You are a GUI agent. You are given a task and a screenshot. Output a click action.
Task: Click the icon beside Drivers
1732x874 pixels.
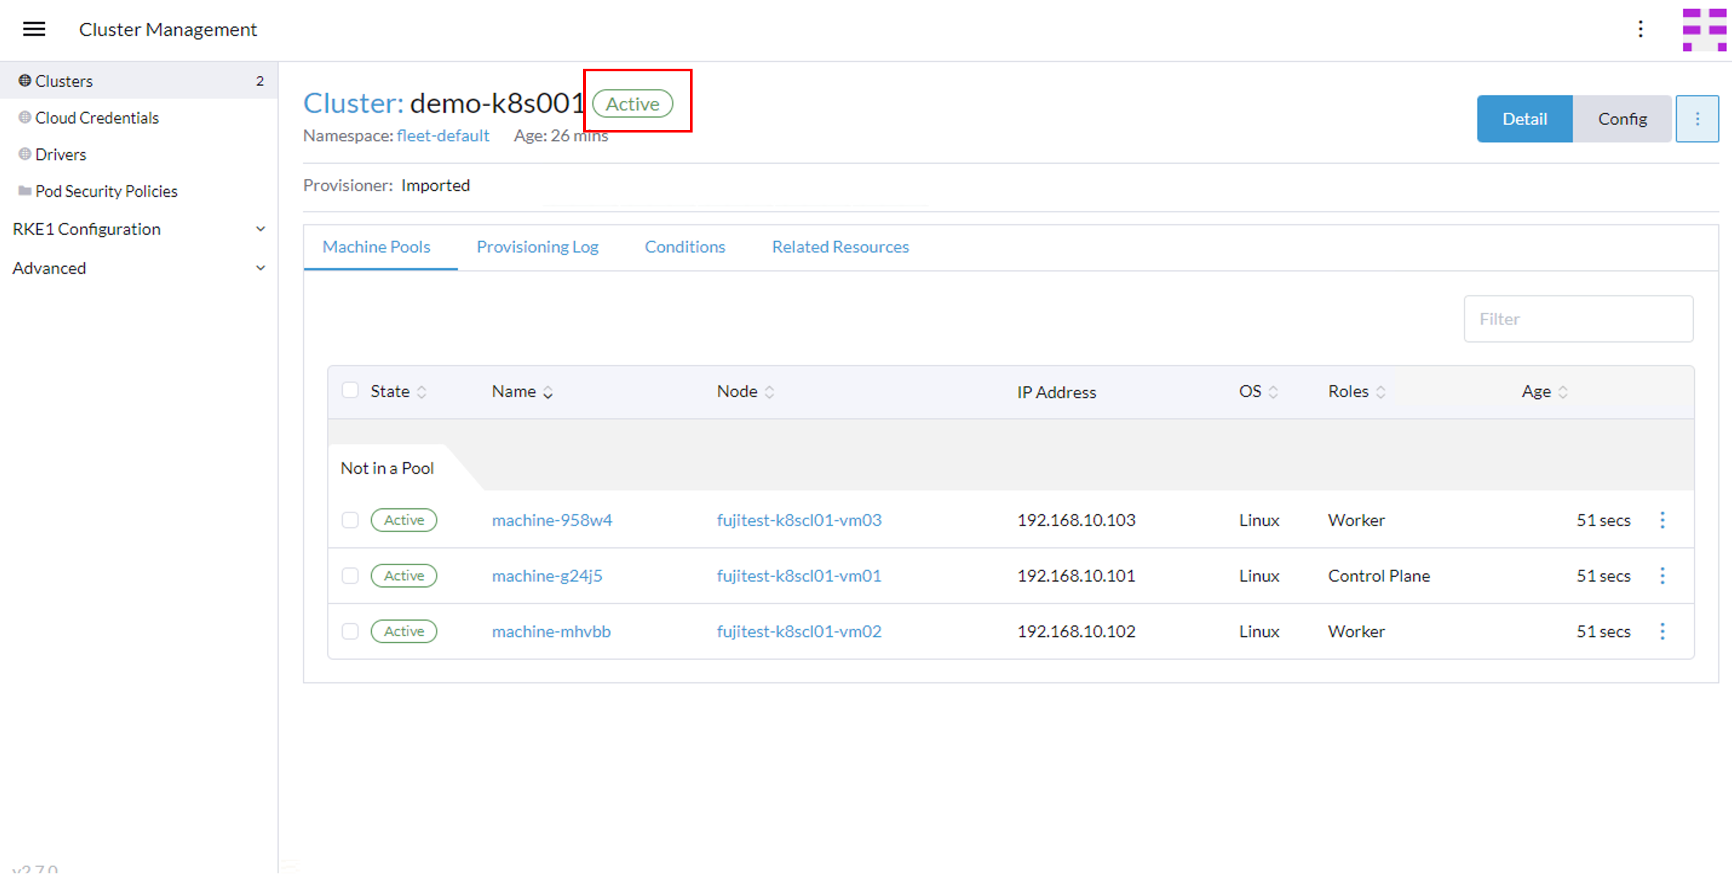coord(25,154)
